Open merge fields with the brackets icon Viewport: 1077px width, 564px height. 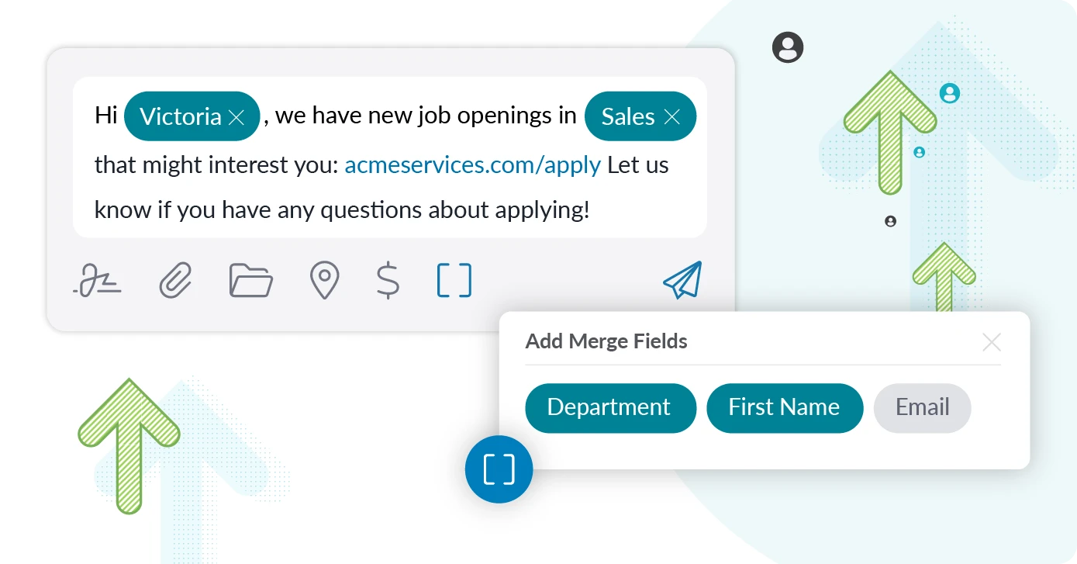click(452, 281)
